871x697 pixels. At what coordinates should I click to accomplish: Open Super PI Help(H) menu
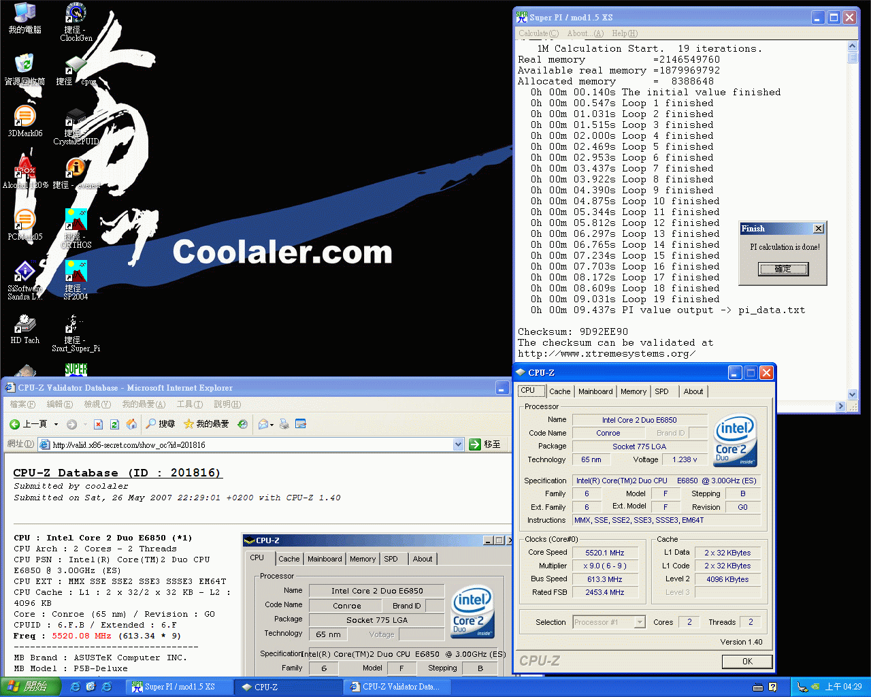pyautogui.click(x=625, y=33)
